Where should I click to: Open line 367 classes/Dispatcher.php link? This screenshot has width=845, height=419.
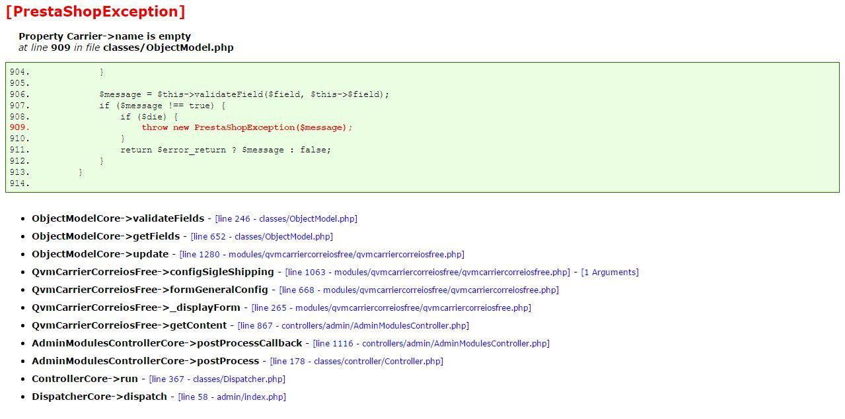[x=217, y=379]
